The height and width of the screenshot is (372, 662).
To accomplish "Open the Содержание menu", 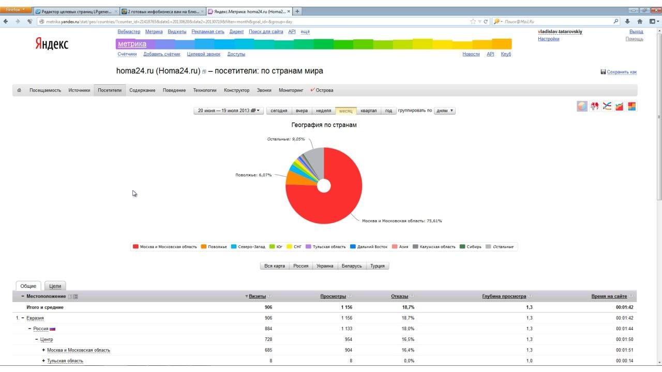I will pyautogui.click(x=142, y=90).
